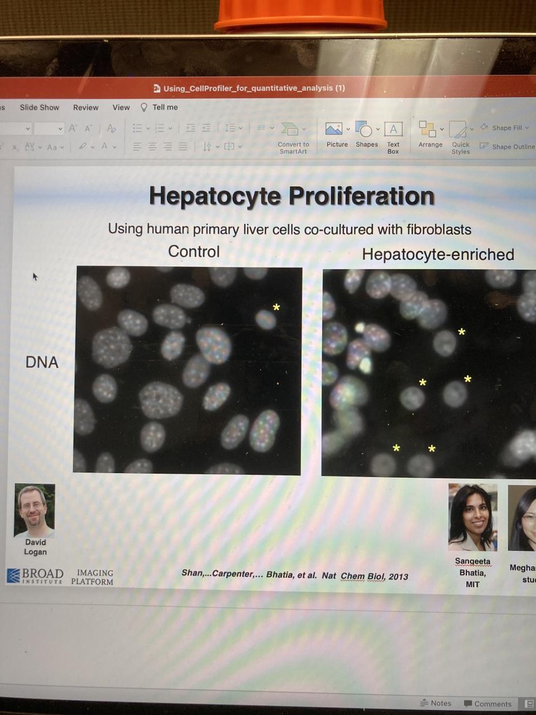
Task: Select the Imaging Platform text
Action: point(92,577)
